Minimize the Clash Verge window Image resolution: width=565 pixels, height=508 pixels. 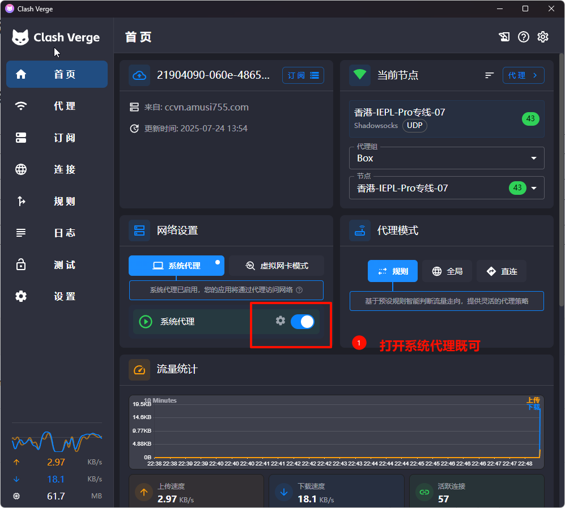pos(499,8)
